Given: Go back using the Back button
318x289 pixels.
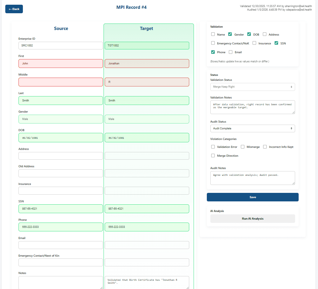Looking at the screenshot, I should point(14,9).
